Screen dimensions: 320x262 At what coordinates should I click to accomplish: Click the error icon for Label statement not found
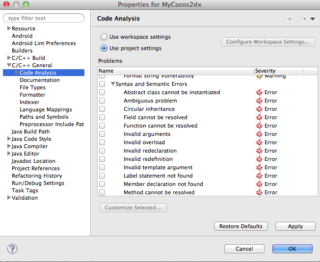pyautogui.click(x=259, y=176)
